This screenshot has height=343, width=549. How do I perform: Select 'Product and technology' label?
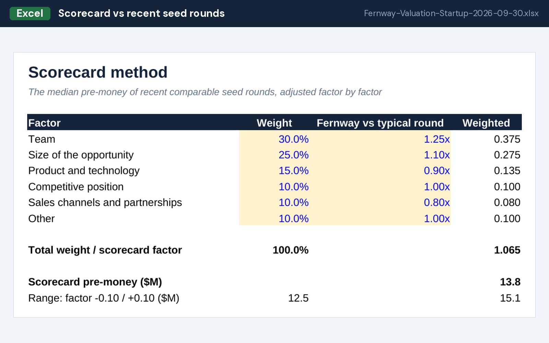click(84, 170)
